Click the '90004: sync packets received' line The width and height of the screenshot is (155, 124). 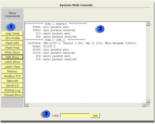[x=54, y=53]
